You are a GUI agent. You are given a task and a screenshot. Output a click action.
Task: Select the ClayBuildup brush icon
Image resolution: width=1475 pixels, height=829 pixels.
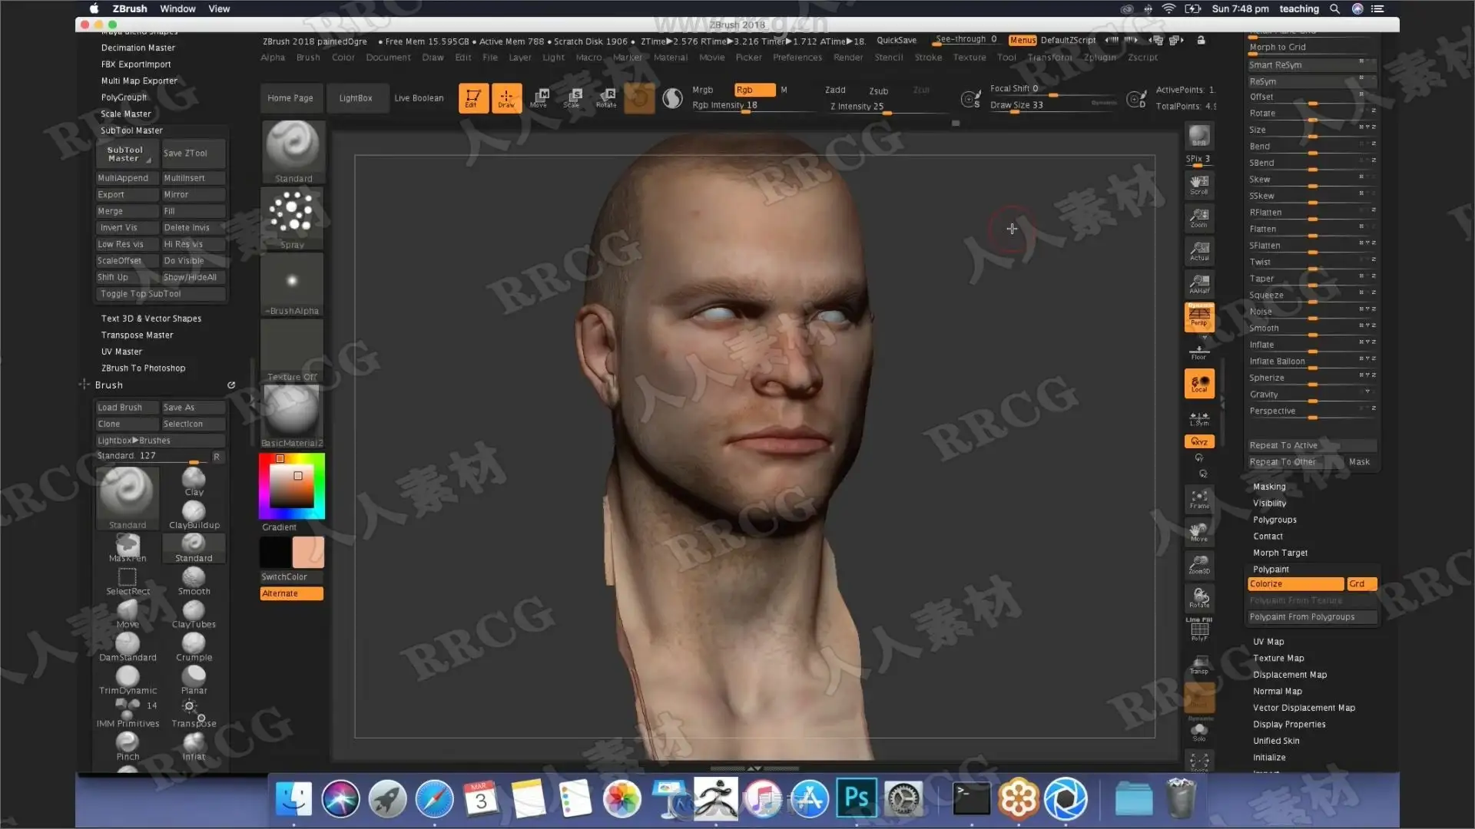point(194,512)
